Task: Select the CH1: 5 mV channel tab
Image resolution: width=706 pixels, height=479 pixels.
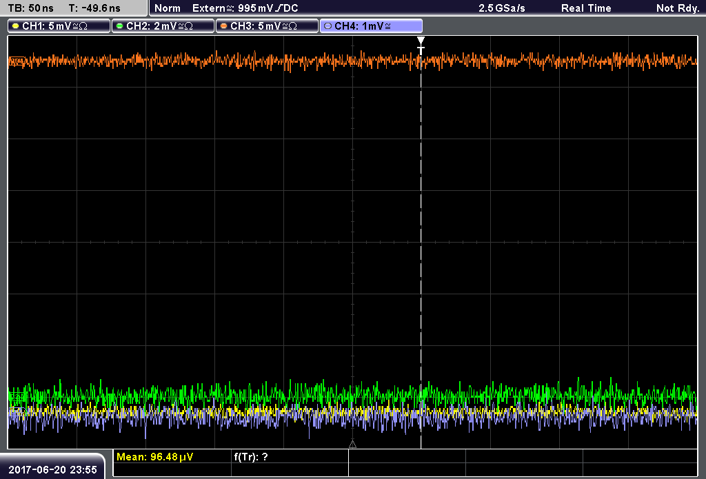Action: click(x=59, y=26)
